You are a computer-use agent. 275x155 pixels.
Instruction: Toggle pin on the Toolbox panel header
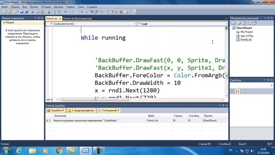pyautogui.click(x=39, y=18)
